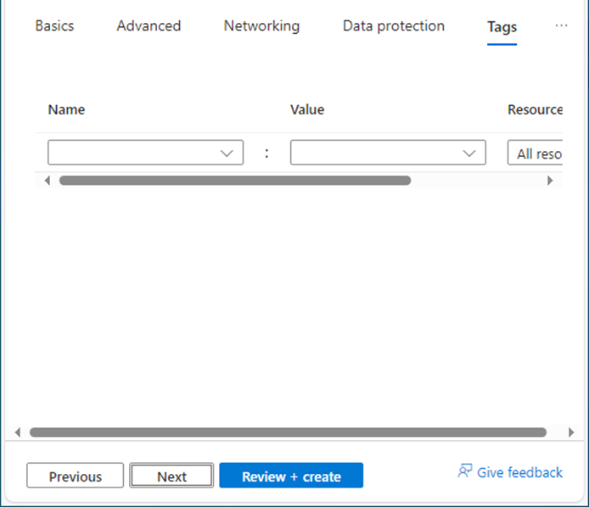Click the left arrow of the bottom page scrollbar
This screenshot has height=507, width=589.
[x=18, y=432]
